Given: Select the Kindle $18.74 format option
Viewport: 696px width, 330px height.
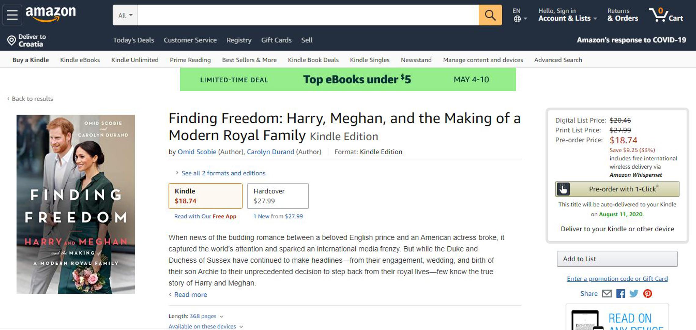Looking at the screenshot, I should coord(205,196).
